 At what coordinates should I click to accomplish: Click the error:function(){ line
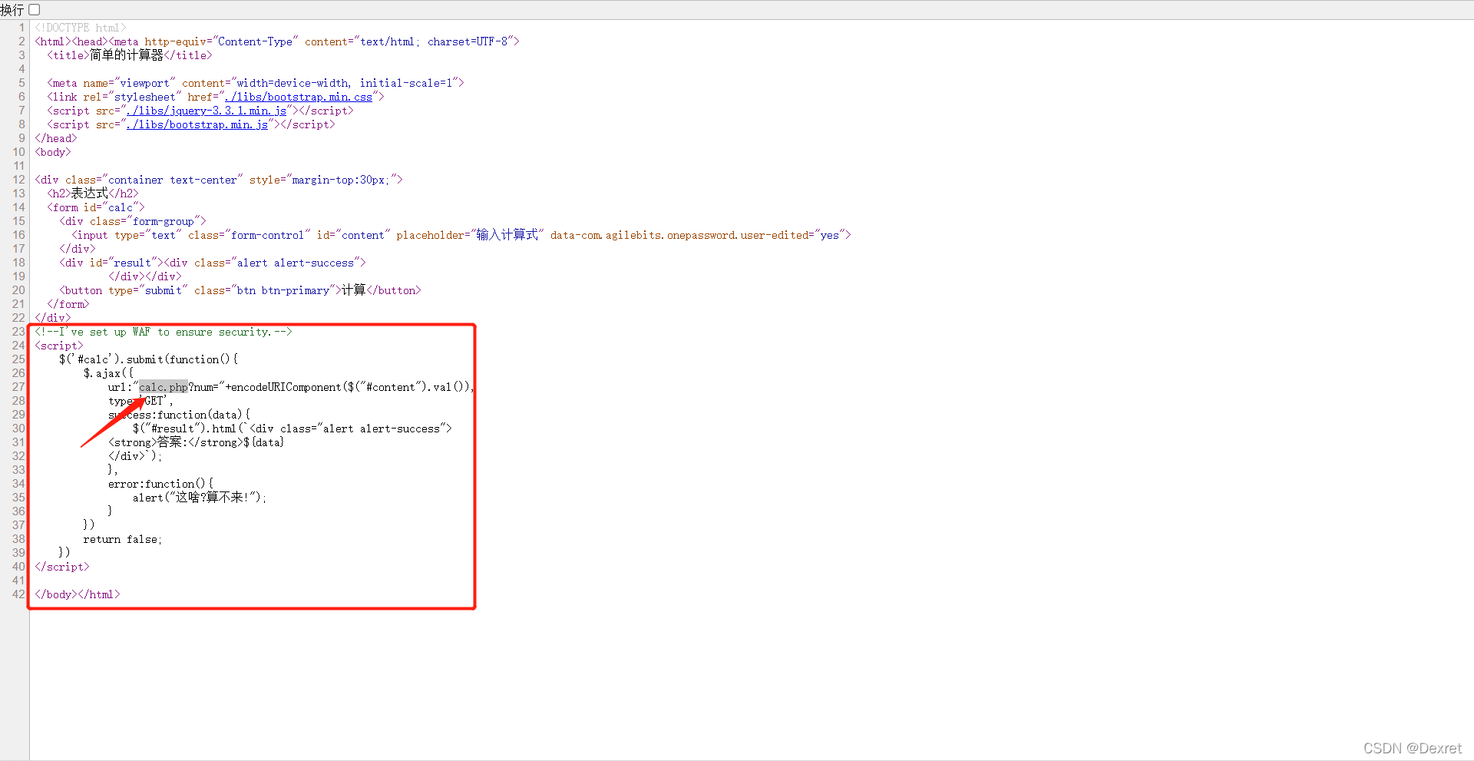160,484
